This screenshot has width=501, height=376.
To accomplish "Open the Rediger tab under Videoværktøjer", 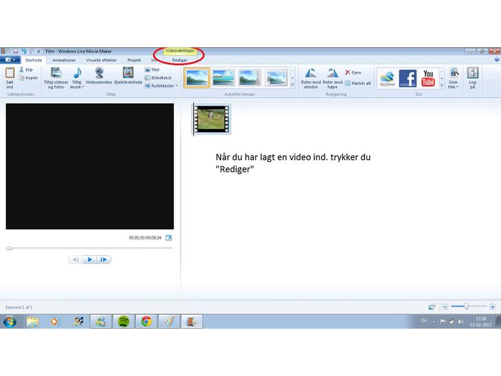I will [x=180, y=60].
